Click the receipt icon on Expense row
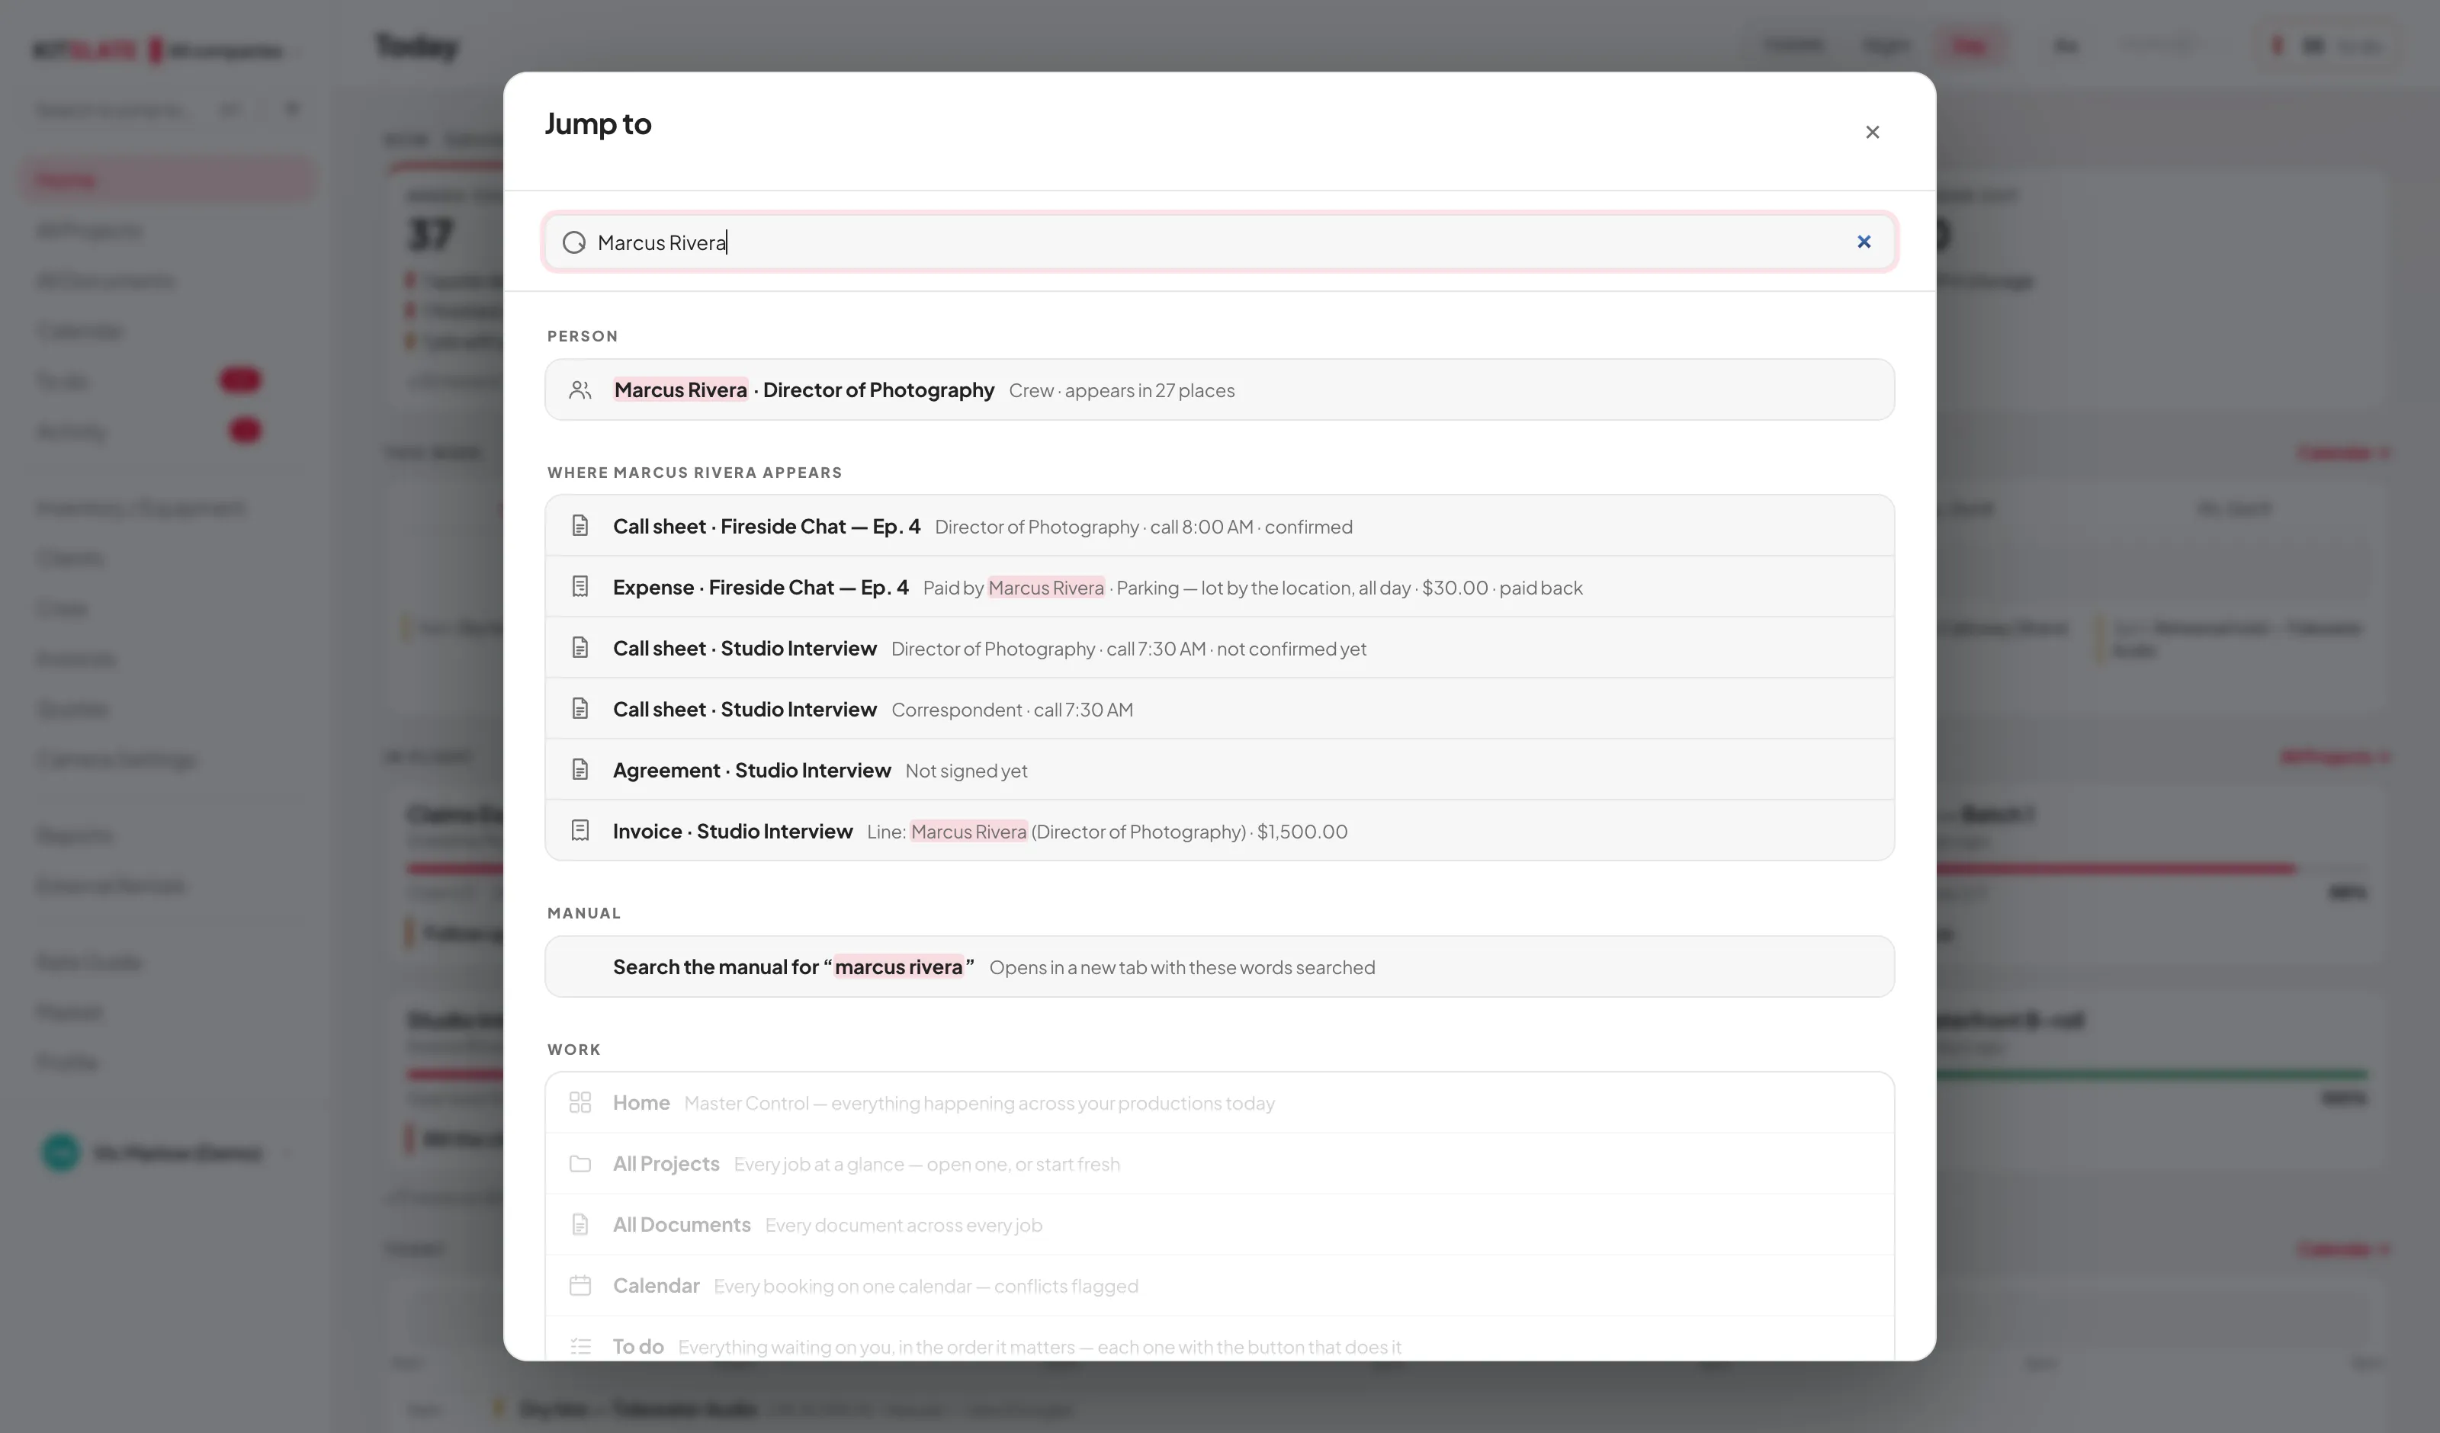2440x1433 pixels. 580,587
